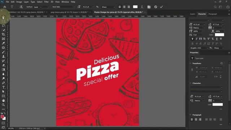Image resolution: width=231 pixels, height=130 pixels.
Task: Open the Create Warped Text dialog
Action: 142,7
